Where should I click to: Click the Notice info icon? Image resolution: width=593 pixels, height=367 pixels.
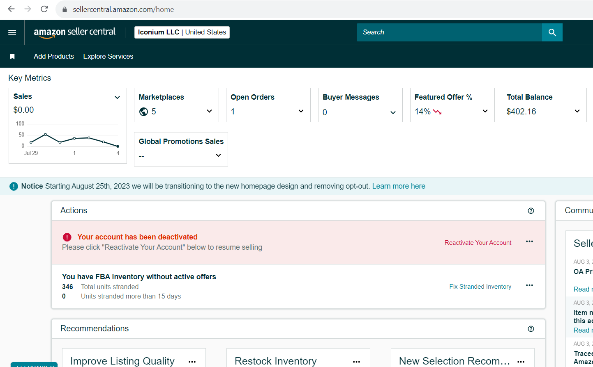click(x=14, y=187)
